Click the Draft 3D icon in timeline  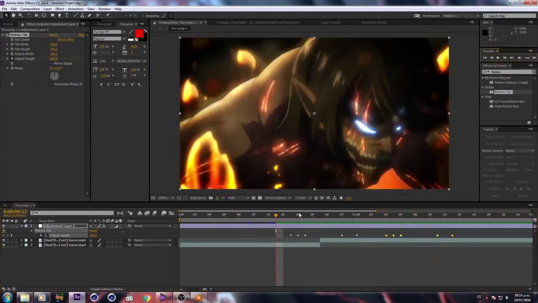click(x=130, y=213)
